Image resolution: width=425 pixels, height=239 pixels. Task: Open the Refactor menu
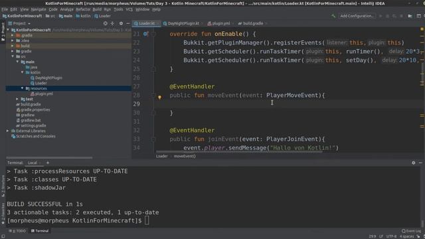point(83,9)
